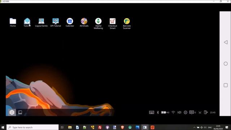Expand hidden system tray icons
The width and height of the screenshot is (231, 130).
[x=194, y=127]
